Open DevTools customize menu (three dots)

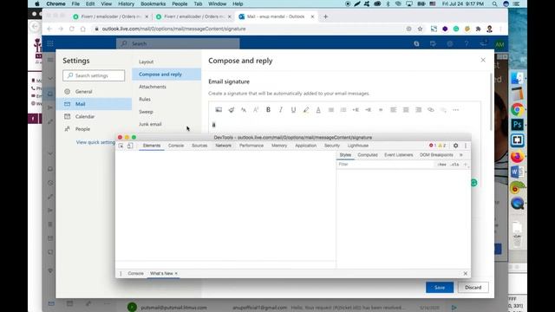466,146
